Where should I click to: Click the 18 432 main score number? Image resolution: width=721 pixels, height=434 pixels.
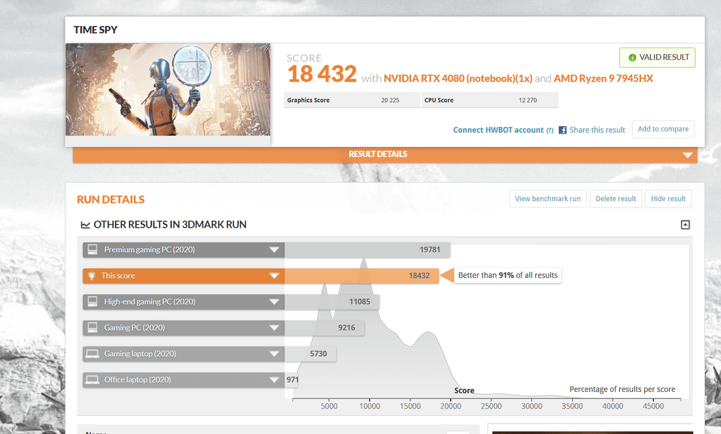point(322,75)
